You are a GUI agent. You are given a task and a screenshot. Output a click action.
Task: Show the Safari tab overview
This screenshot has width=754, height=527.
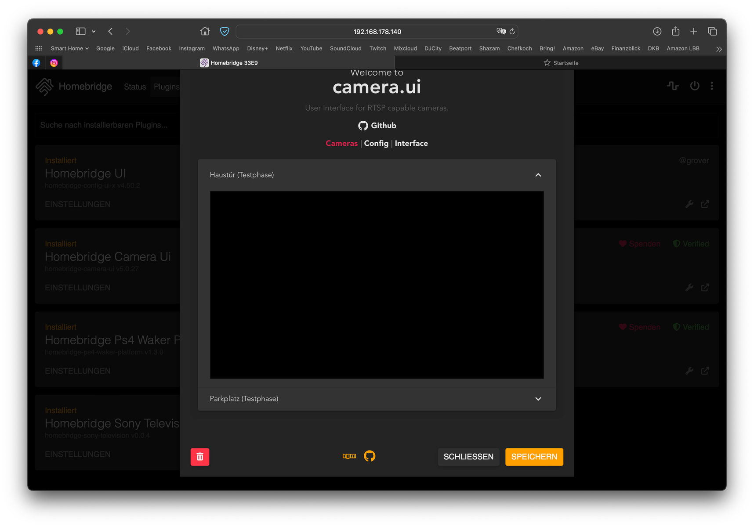click(x=712, y=31)
